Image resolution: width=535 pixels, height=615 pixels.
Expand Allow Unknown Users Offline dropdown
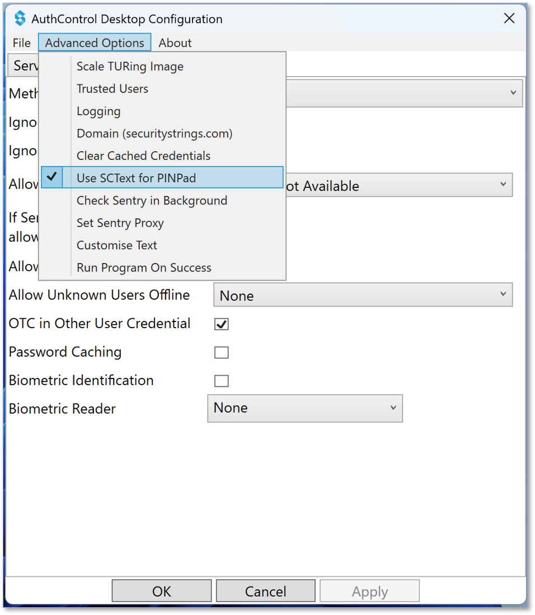363,295
